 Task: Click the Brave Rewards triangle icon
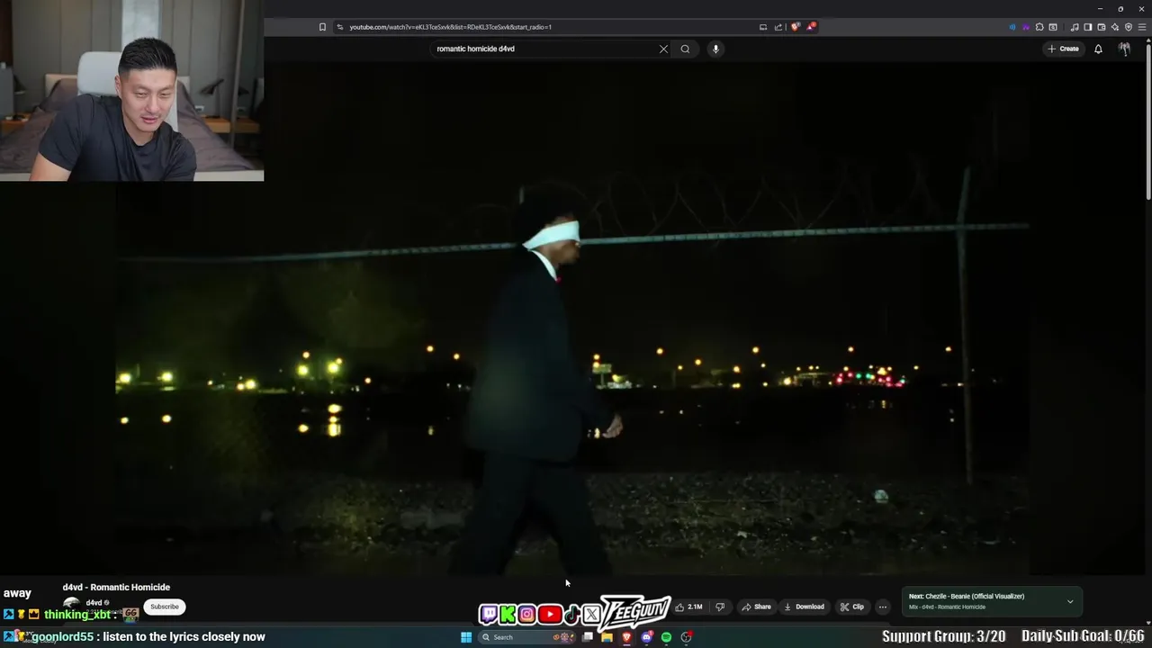tap(811, 27)
